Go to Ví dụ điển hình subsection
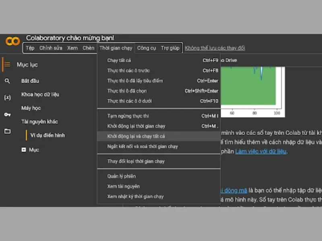 tap(47, 135)
